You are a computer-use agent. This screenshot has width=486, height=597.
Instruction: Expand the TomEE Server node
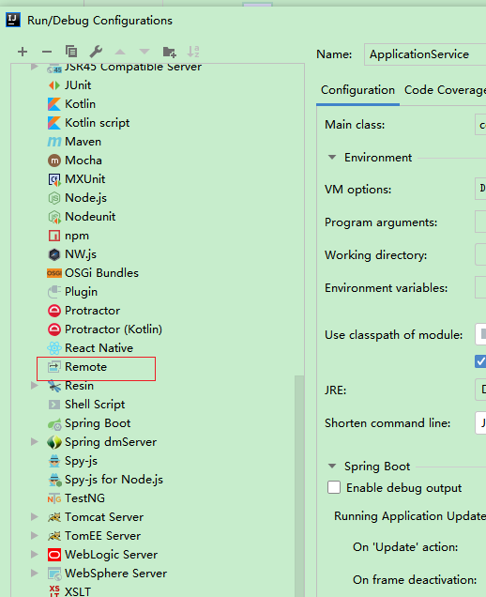pos(35,536)
